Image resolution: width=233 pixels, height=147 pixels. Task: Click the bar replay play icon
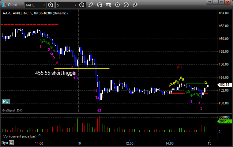coord(117,5)
